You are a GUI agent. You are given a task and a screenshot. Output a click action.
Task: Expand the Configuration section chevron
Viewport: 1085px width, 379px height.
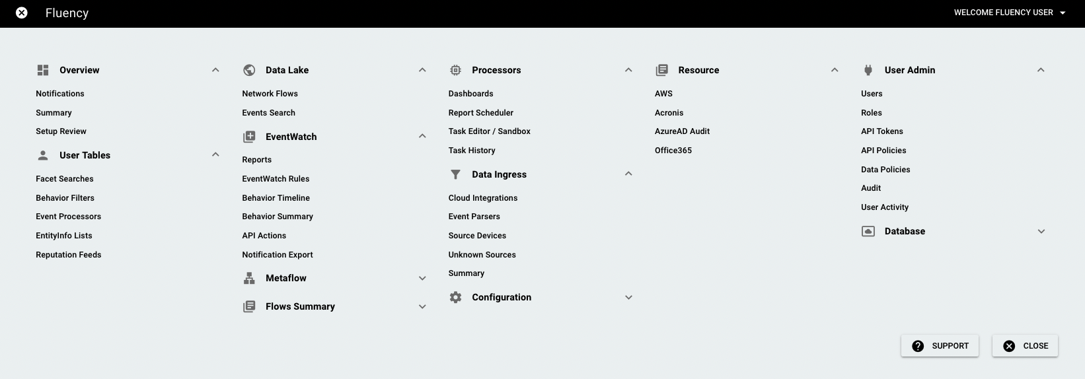[628, 297]
